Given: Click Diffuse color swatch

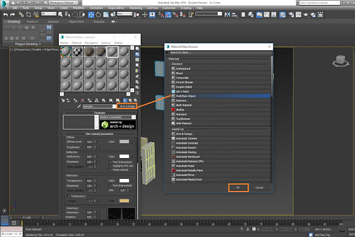Looking at the screenshot, I should (x=124, y=142).
